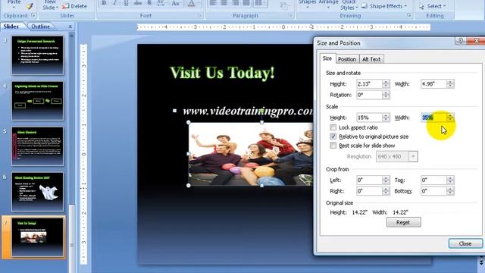Select slide 4 thumbnail with flowchart boxes

click(37, 101)
